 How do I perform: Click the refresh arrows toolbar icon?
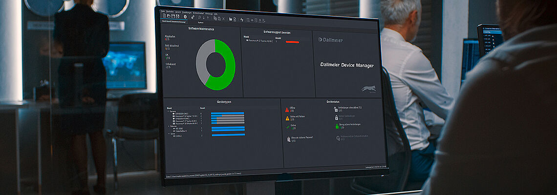pyautogui.click(x=242, y=20)
